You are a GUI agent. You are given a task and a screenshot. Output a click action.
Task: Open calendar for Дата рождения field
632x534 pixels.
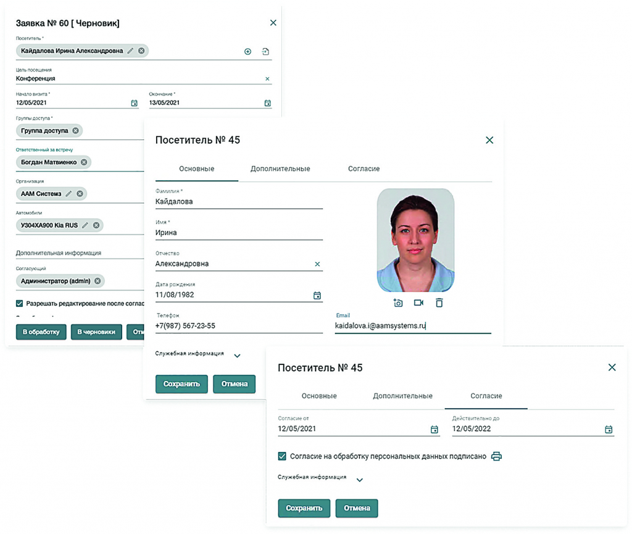pos(317,296)
